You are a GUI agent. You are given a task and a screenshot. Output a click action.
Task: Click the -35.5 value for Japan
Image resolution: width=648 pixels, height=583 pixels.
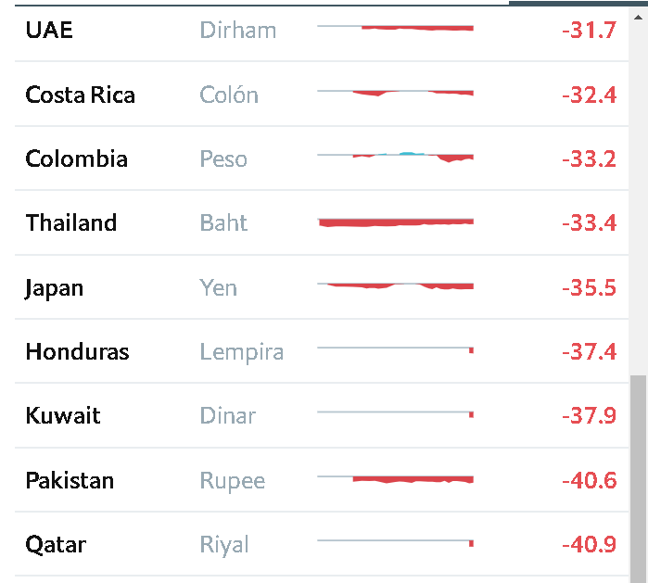(x=589, y=288)
